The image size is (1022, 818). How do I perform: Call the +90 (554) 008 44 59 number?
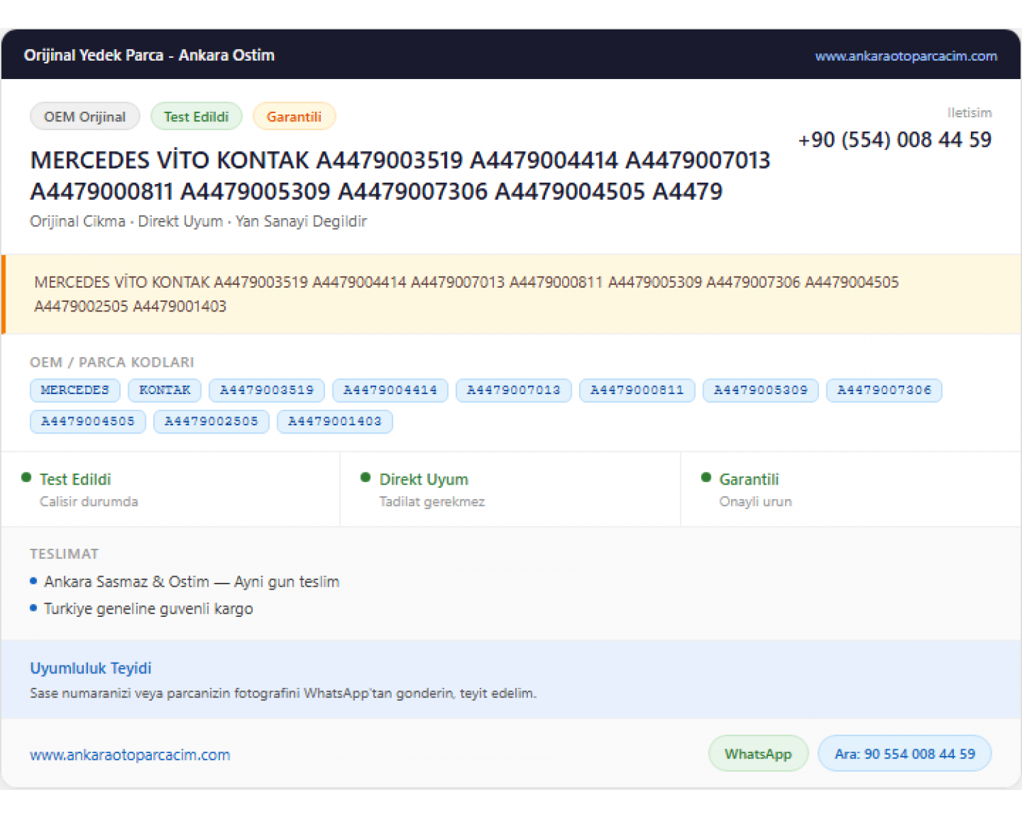(895, 140)
